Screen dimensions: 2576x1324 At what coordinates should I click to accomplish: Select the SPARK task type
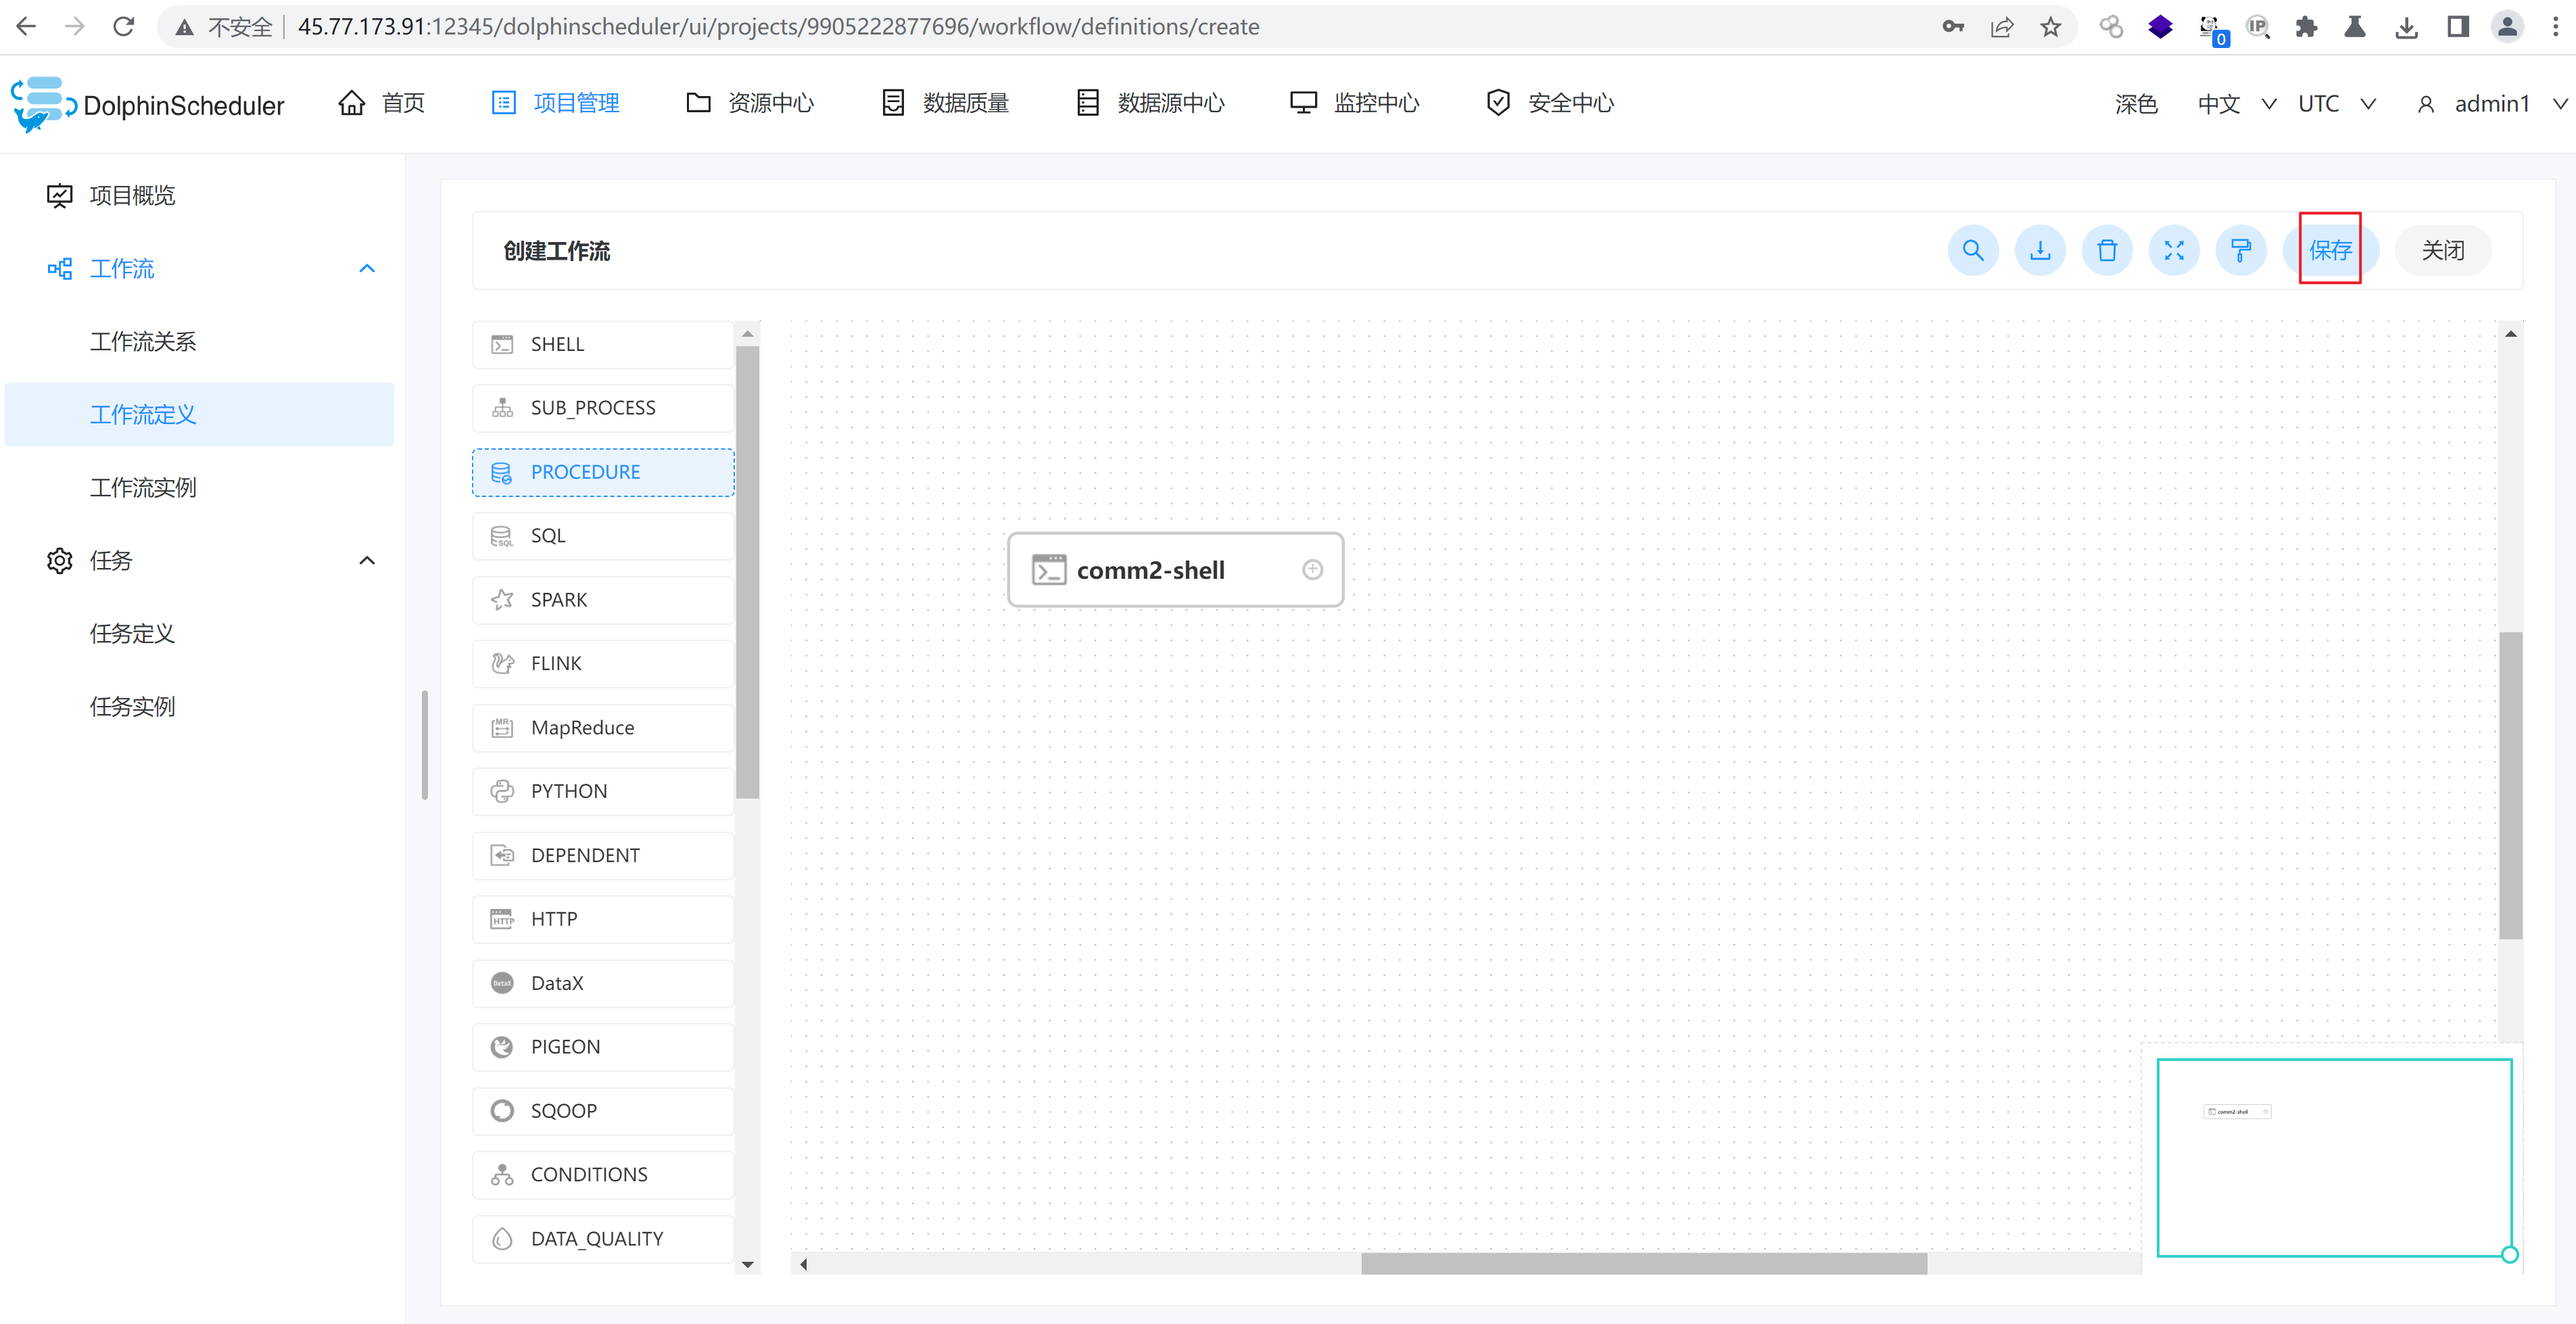coord(602,600)
